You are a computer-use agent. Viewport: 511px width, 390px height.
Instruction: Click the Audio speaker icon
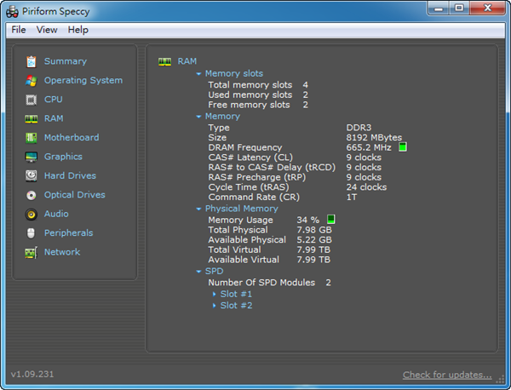(x=32, y=215)
